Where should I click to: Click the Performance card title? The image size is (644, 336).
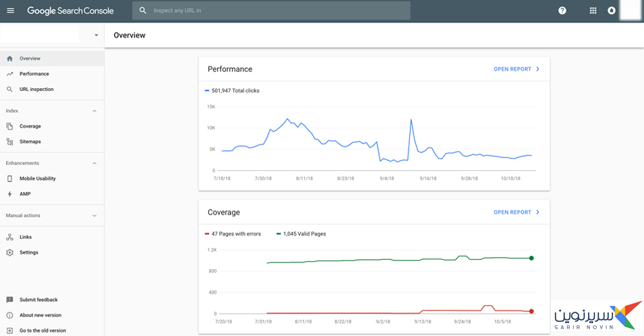tap(230, 69)
